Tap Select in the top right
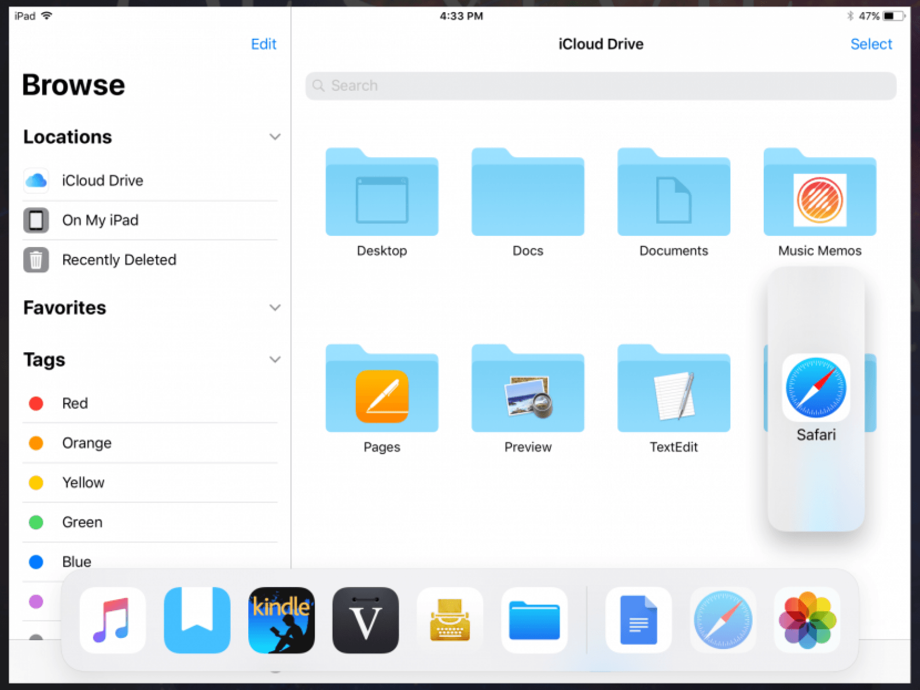Viewport: 920px width, 690px height. [x=871, y=44]
